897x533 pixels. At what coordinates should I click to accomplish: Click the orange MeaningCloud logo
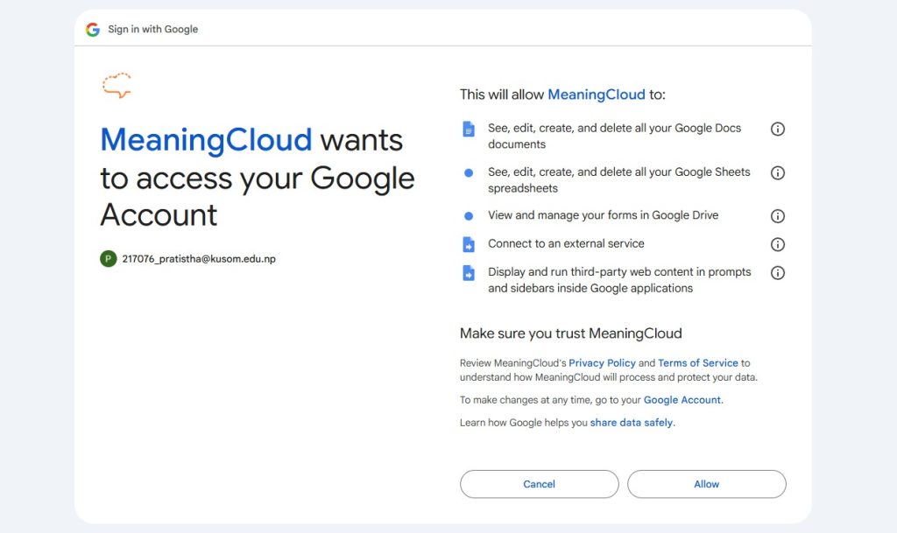[117, 85]
